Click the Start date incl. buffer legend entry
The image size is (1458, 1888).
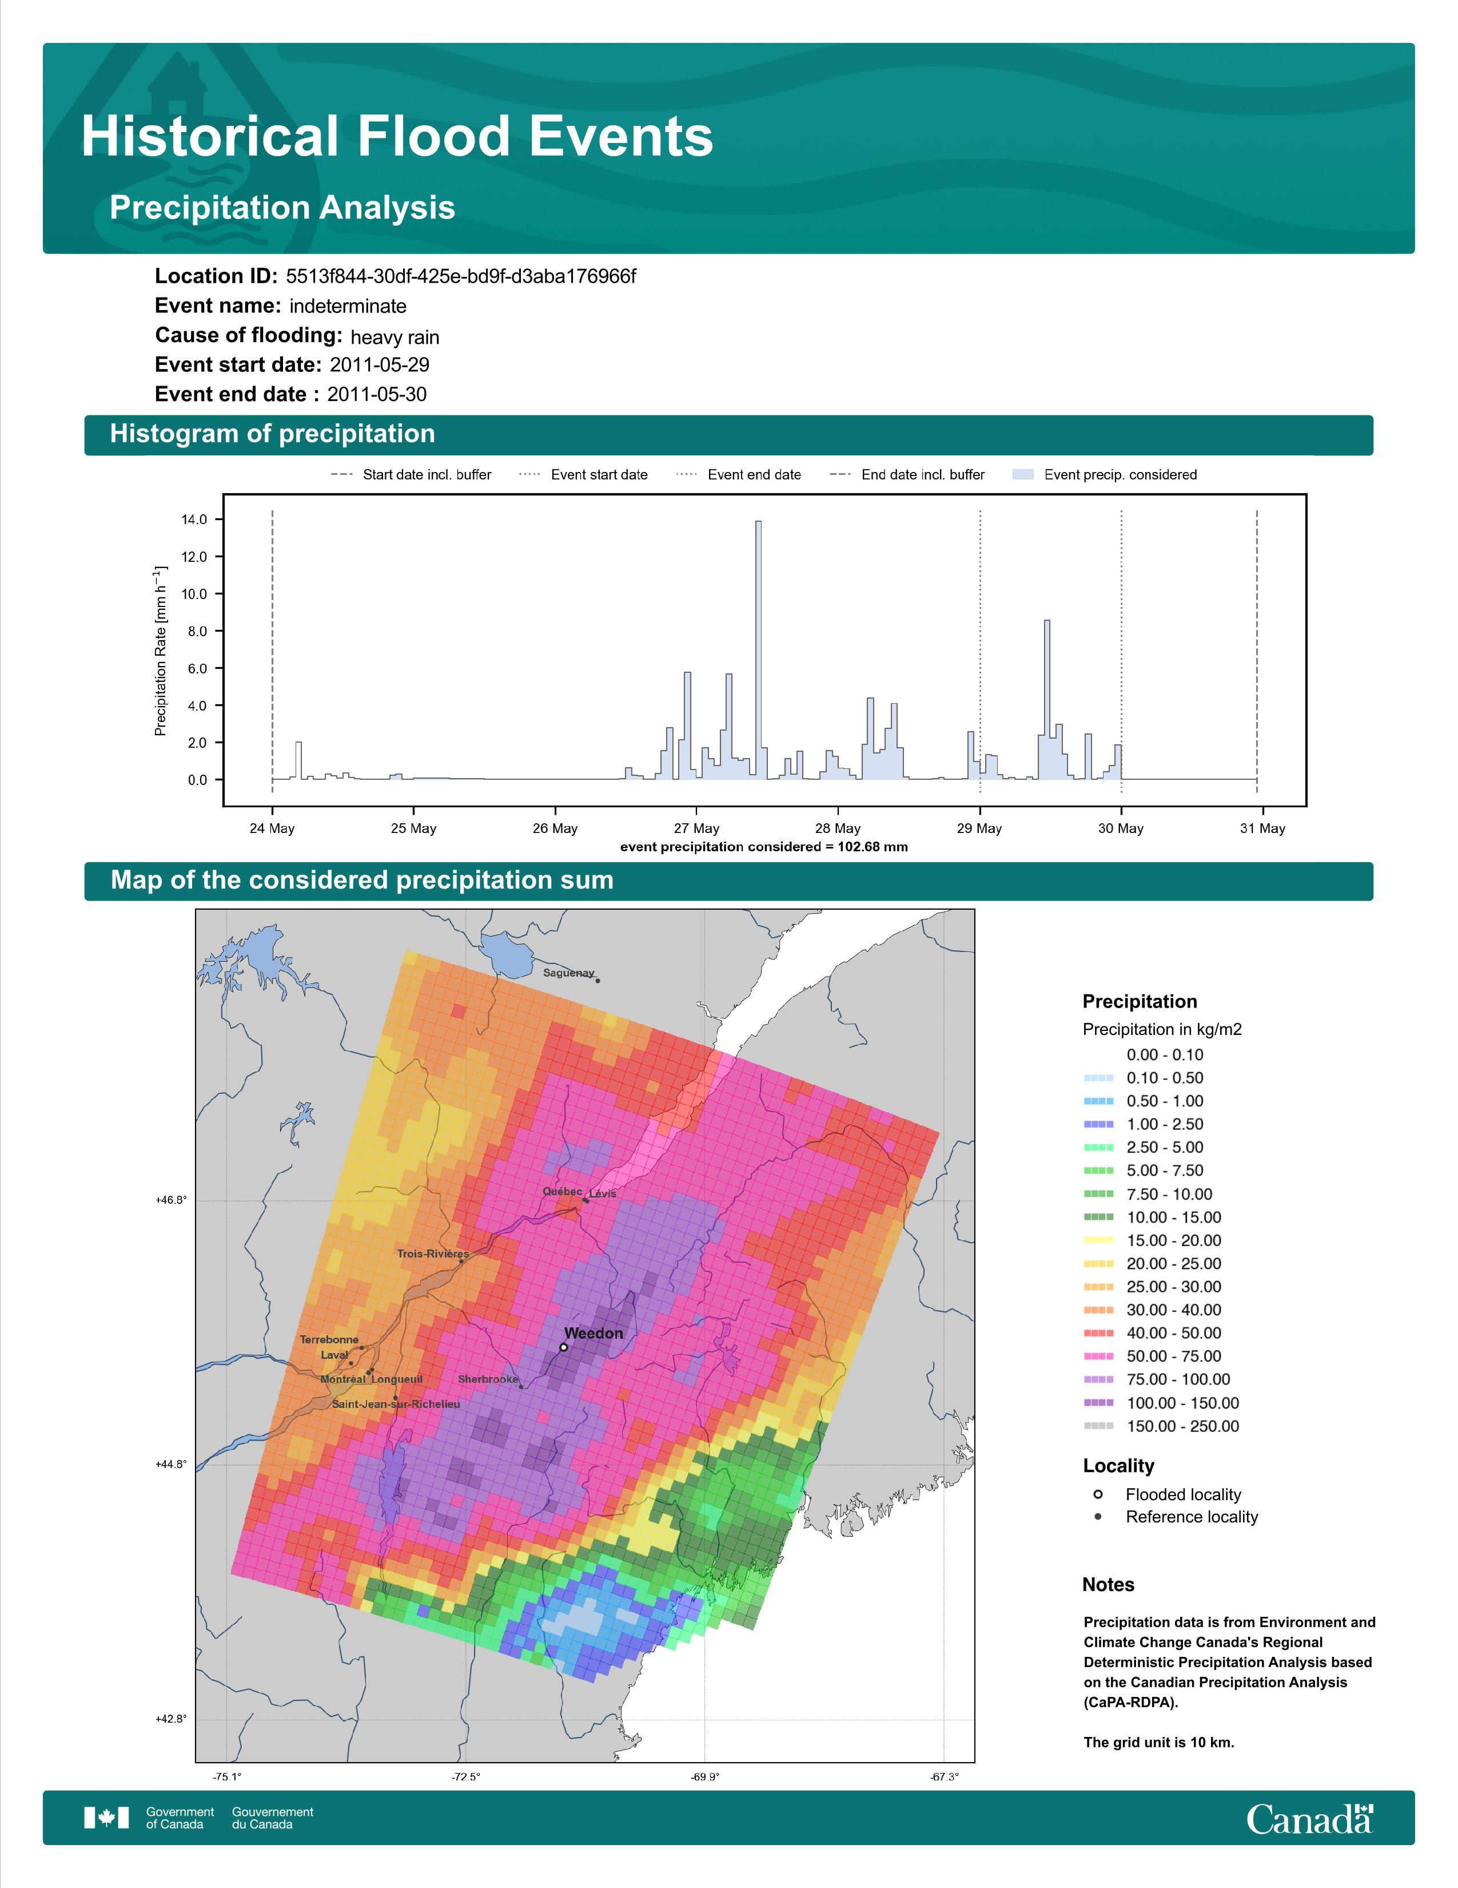(x=411, y=475)
